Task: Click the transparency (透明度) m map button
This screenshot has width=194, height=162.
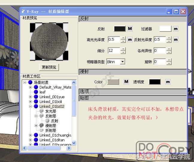Action: tap(168, 82)
